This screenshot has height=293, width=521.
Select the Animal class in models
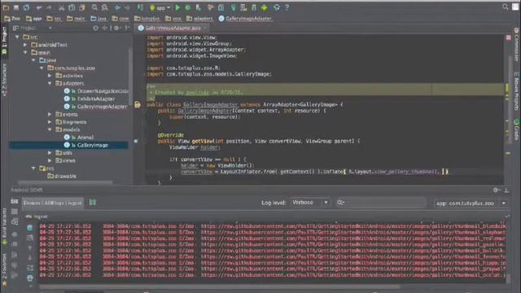(x=79, y=138)
